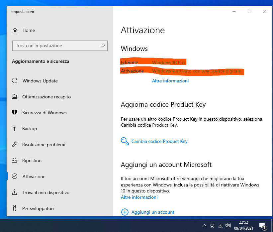Open Altre informazioni under account Microsoft
Image resolution: width=273 pixels, height=232 pixels.
139,197
